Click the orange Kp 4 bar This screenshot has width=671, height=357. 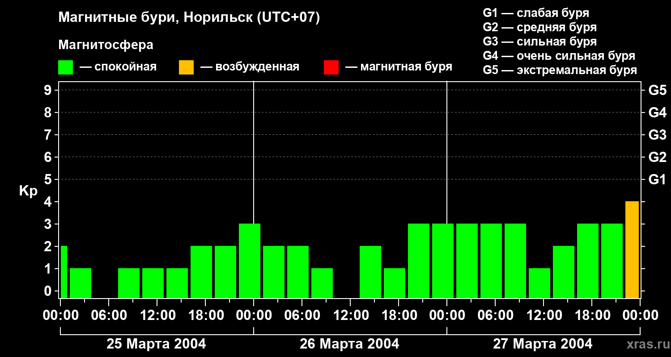pos(632,249)
